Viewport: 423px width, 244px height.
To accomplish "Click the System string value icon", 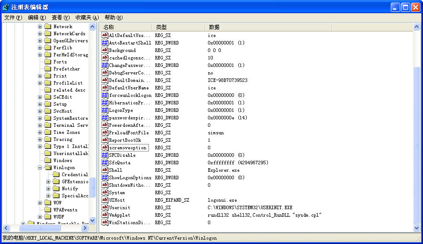I will [105, 192].
